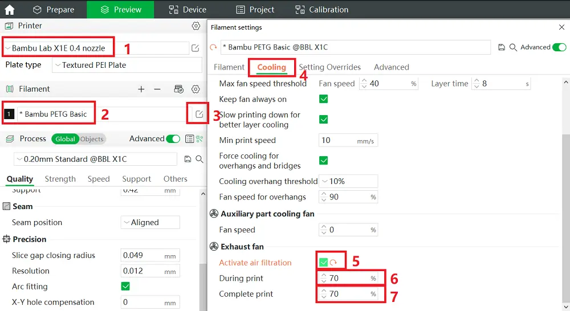Sync filament list from AMS icon
Image resolution: width=570 pixels, height=311 pixels.
178,89
